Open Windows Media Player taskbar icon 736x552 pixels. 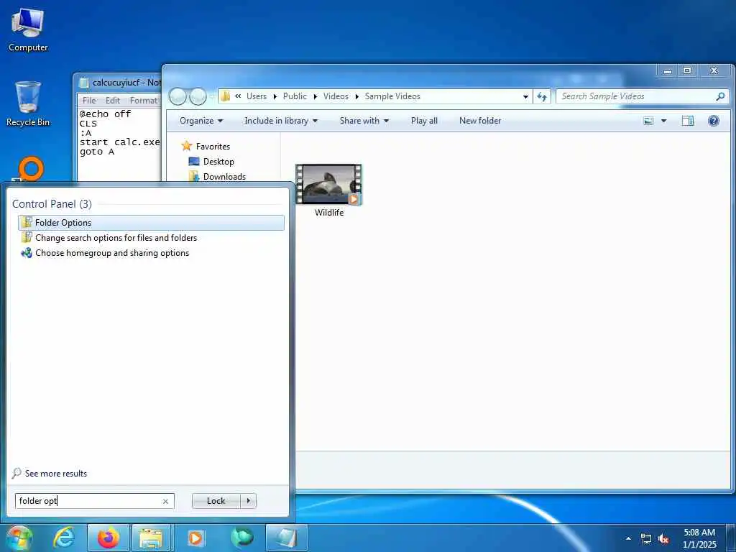coord(195,538)
